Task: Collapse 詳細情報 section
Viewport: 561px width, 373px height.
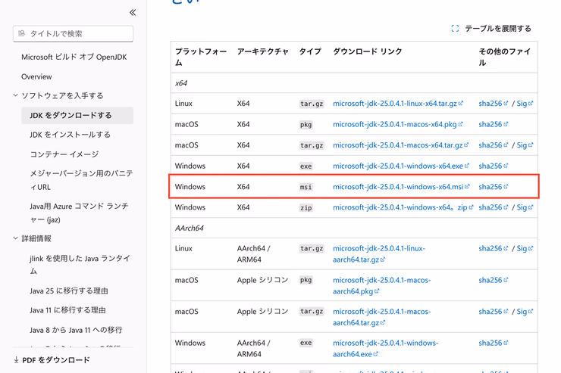Action: (15, 238)
